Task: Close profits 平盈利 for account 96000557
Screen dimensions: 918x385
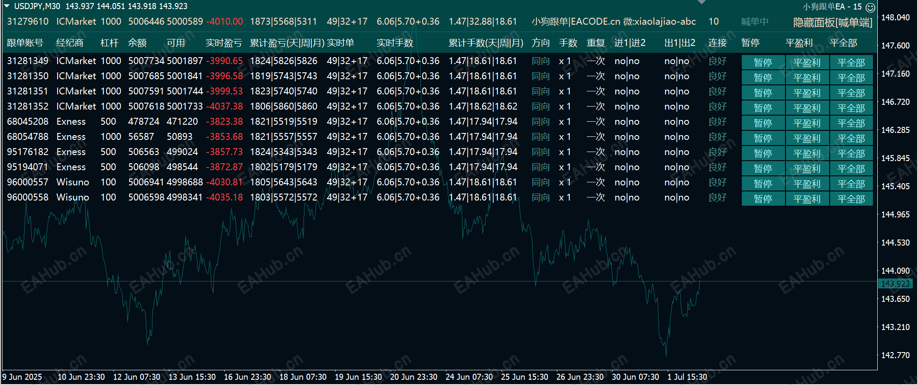Action: pos(807,184)
